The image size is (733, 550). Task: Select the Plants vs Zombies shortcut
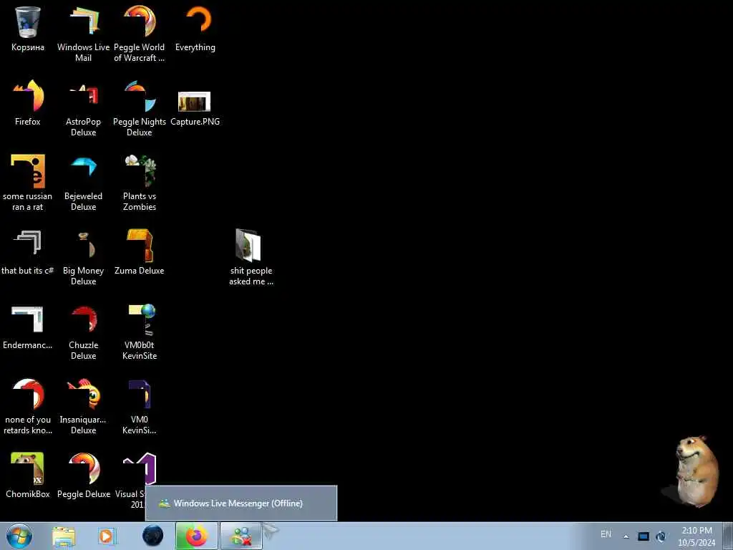click(x=140, y=183)
